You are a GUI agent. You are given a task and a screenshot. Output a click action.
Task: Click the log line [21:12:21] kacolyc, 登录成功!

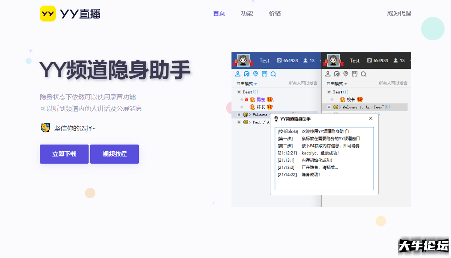click(308, 153)
